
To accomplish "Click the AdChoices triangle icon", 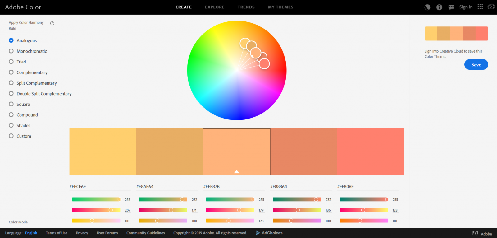I will [x=258, y=233].
